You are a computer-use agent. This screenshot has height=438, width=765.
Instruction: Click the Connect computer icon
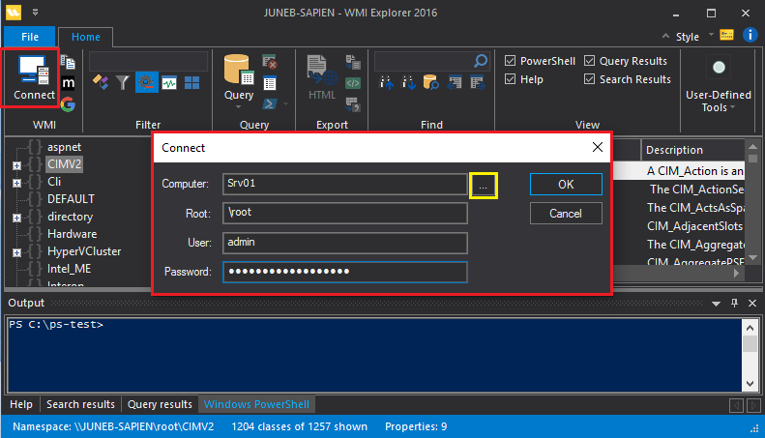pos(33,71)
